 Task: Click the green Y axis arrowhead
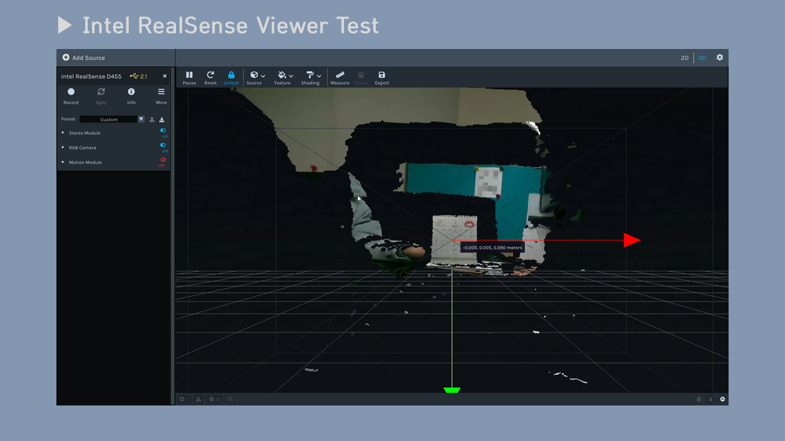pyautogui.click(x=452, y=390)
